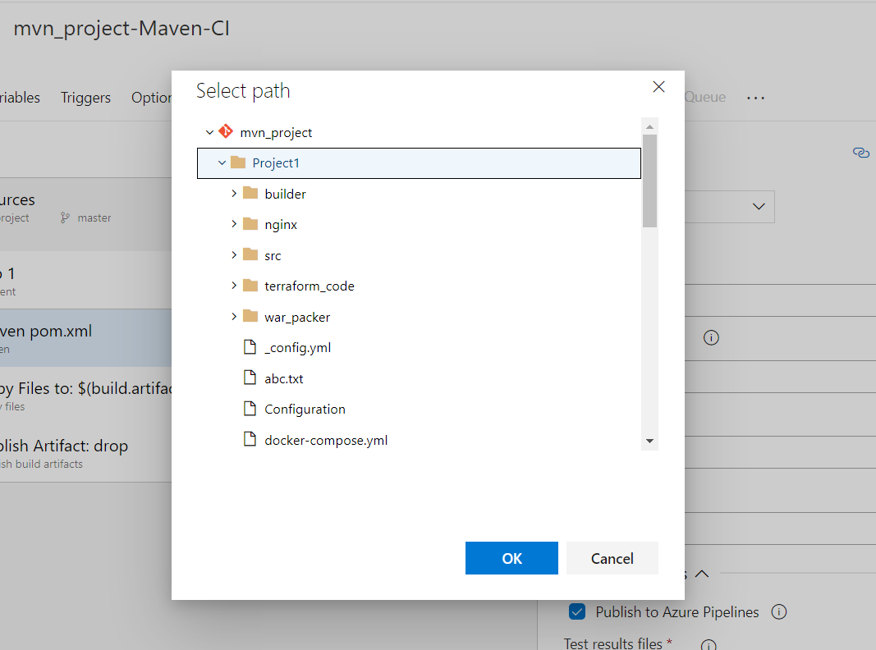Viewport: 876px width, 650px height.
Task: Expand the war_packer folder
Action: coord(234,316)
